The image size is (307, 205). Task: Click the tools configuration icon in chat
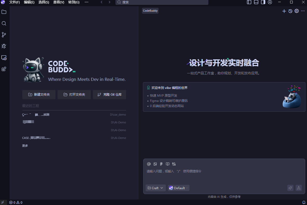[x=174, y=164]
